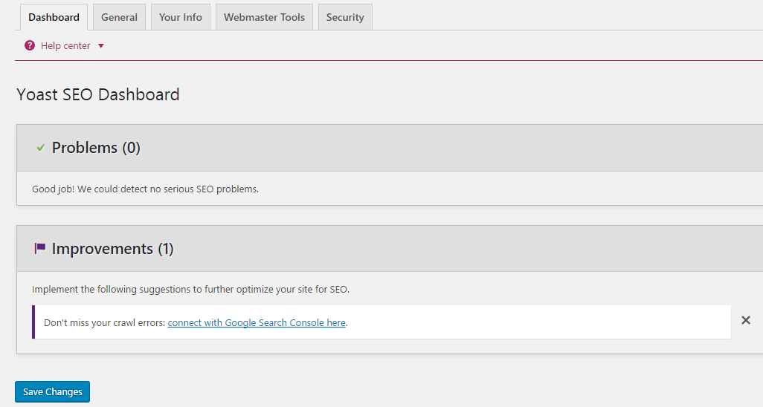Click the Don't miss your crawl errors text
Image resolution: width=763 pixels, height=407 pixels.
tap(105, 322)
